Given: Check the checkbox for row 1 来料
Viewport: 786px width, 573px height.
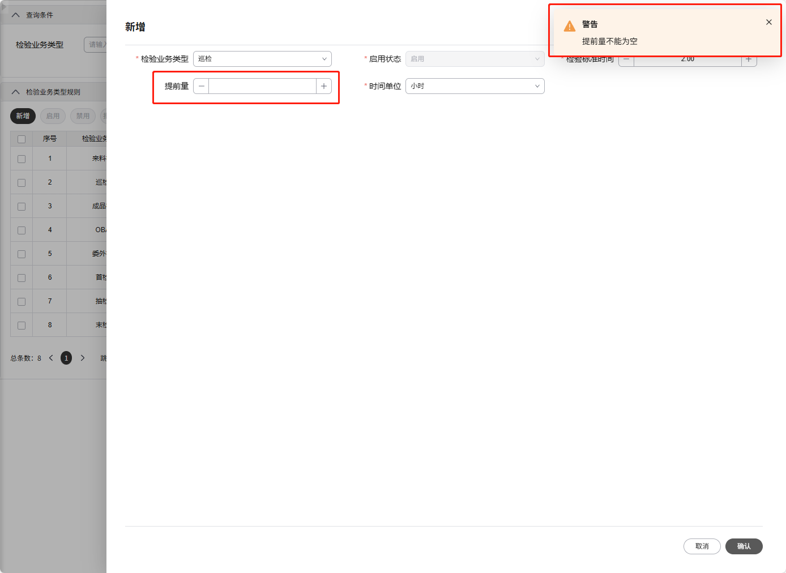Looking at the screenshot, I should pyautogui.click(x=21, y=159).
